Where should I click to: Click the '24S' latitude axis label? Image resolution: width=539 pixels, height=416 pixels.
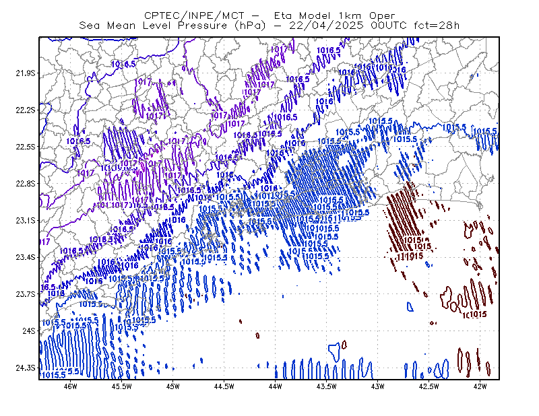pyautogui.click(x=29, y=331)
